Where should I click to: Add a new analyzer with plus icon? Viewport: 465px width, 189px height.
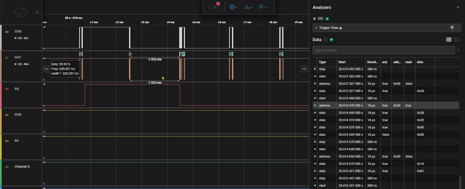click(x=458, y=7)
